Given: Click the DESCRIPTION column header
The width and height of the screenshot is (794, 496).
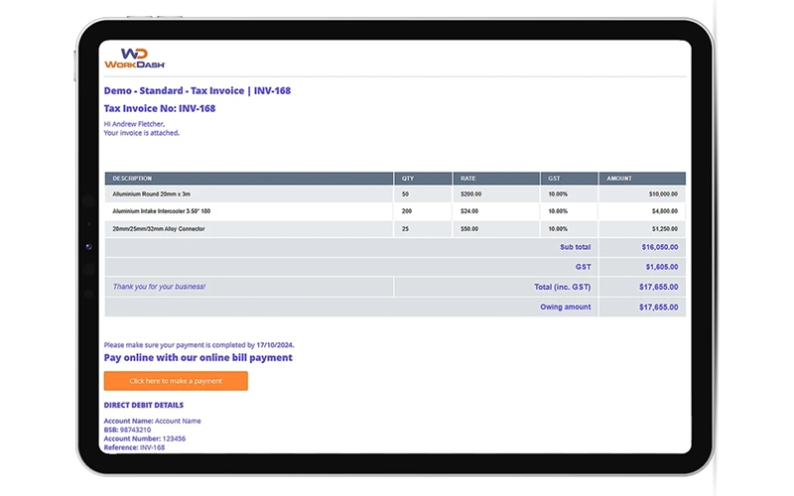Looking at the screenshot, I should (x=132, y=179).
